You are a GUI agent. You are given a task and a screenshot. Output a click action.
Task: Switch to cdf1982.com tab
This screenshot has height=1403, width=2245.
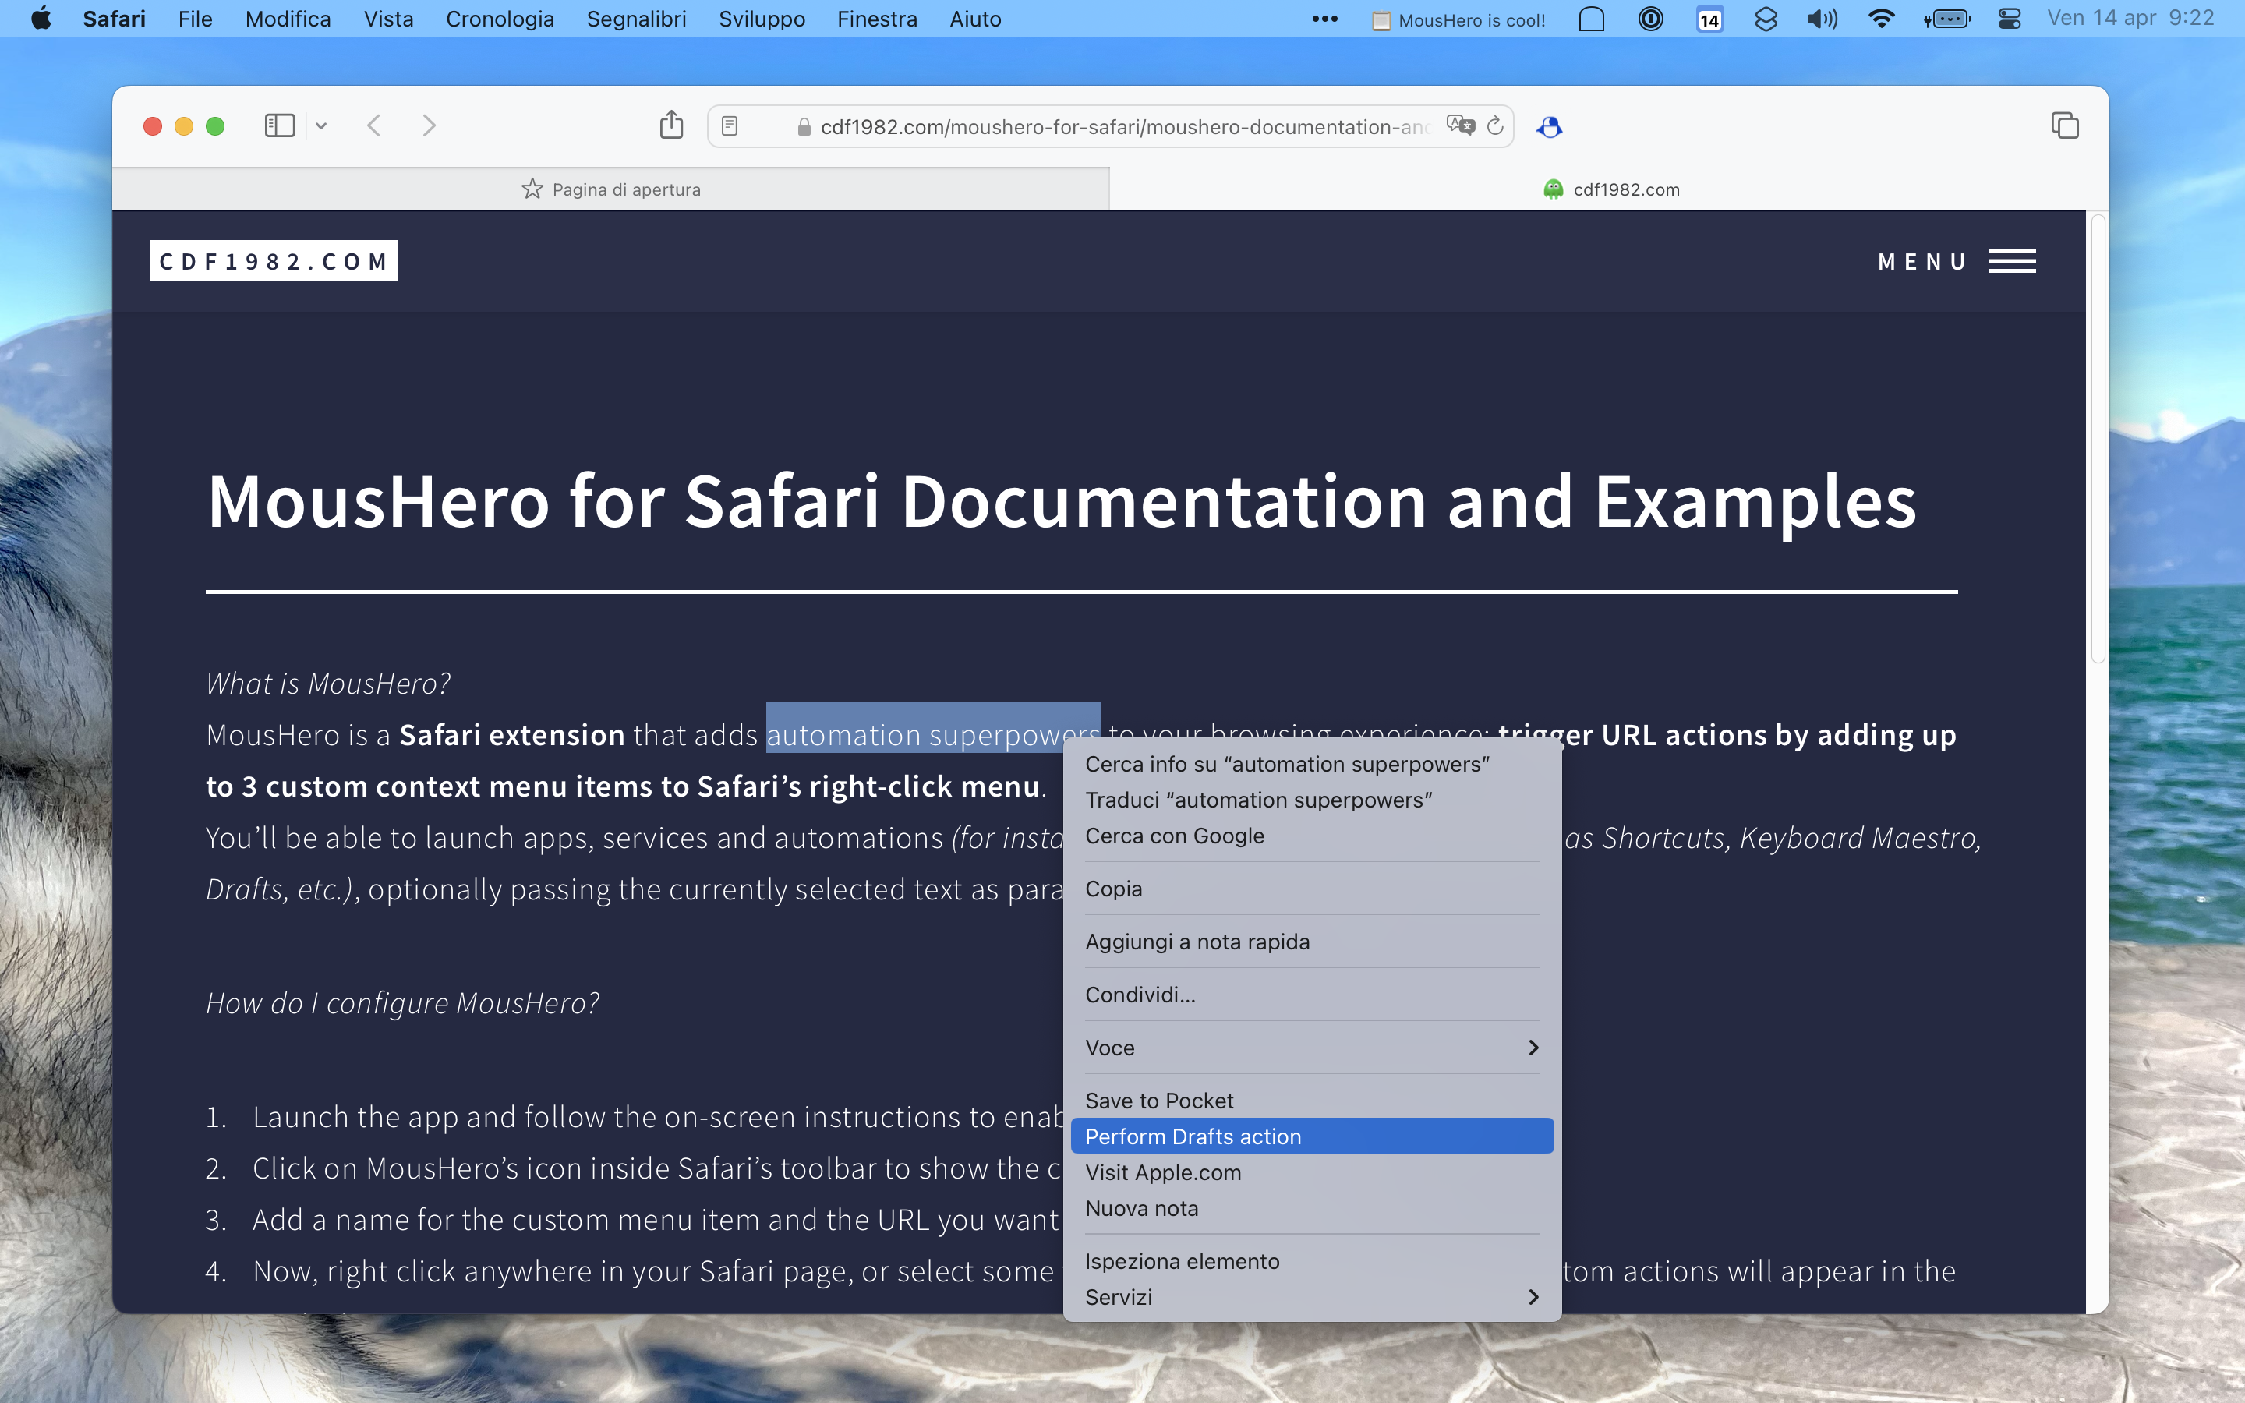(1610, 189)
